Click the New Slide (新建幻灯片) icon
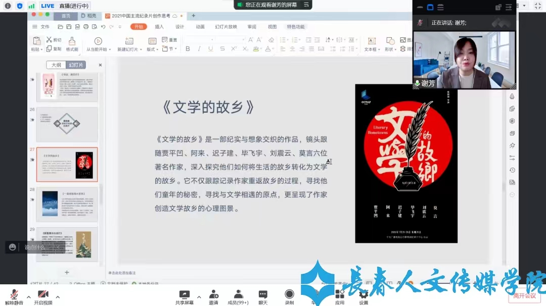The width and height of the screenshot is (546, 306). point(129,41)
